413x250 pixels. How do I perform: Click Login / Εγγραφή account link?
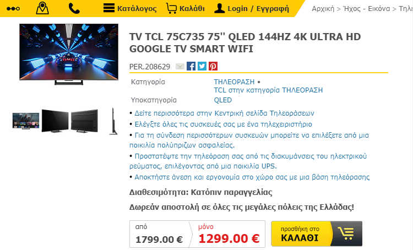251,8
